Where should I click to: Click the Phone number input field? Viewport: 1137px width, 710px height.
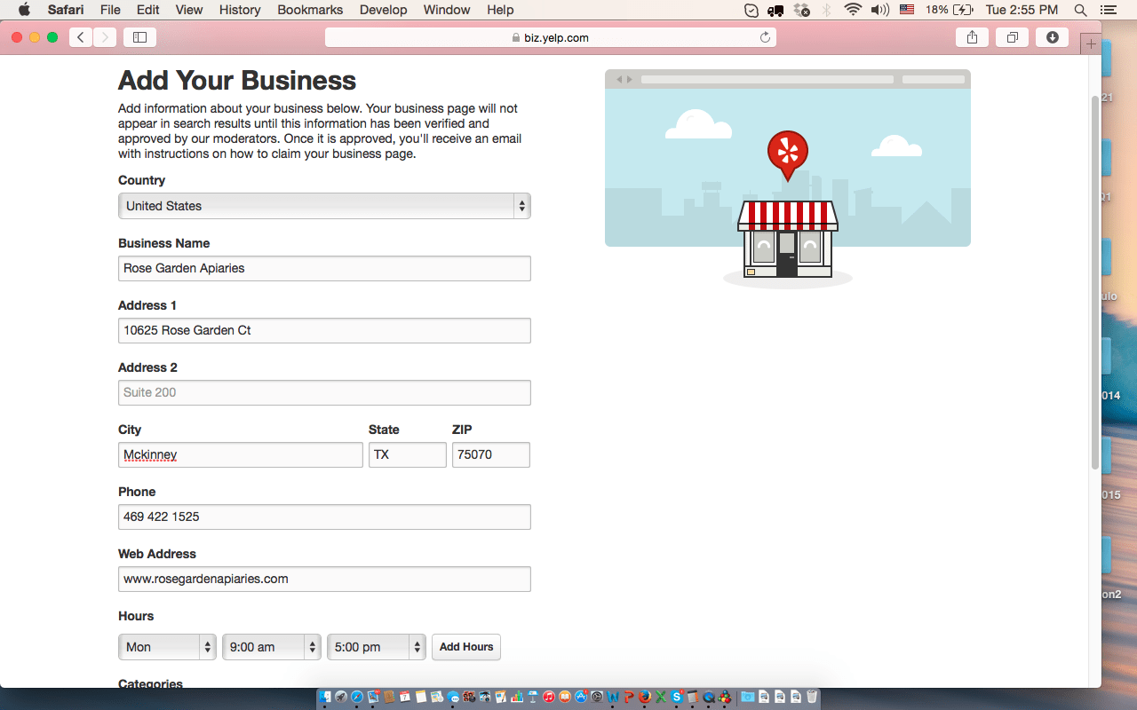[x=324, y=517]
